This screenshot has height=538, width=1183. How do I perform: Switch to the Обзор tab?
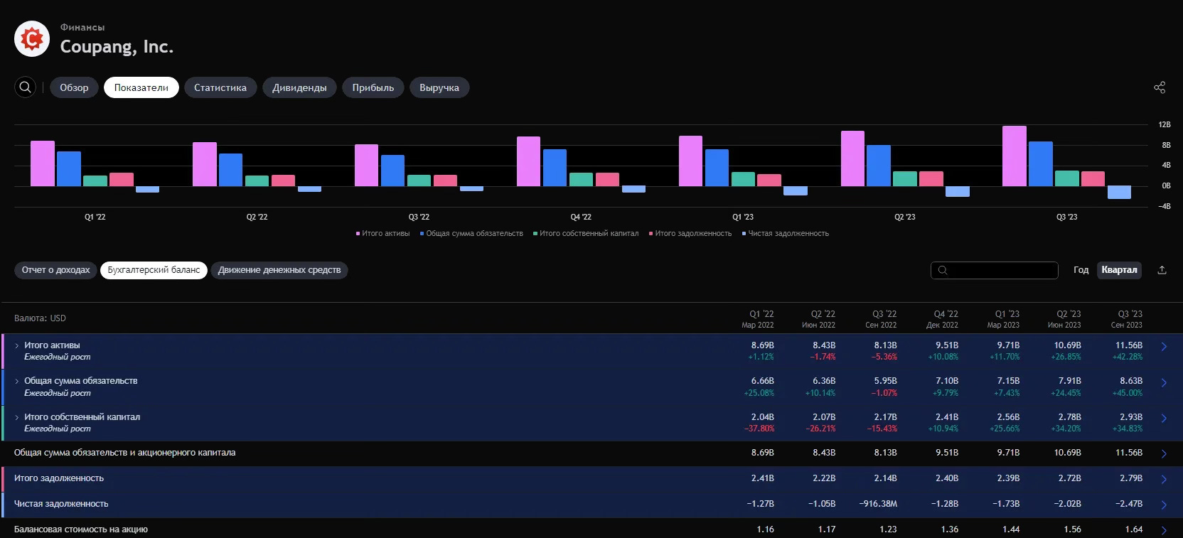coord(74,87)
